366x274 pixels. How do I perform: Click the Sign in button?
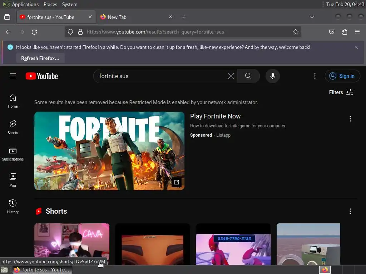coord(342,76)
